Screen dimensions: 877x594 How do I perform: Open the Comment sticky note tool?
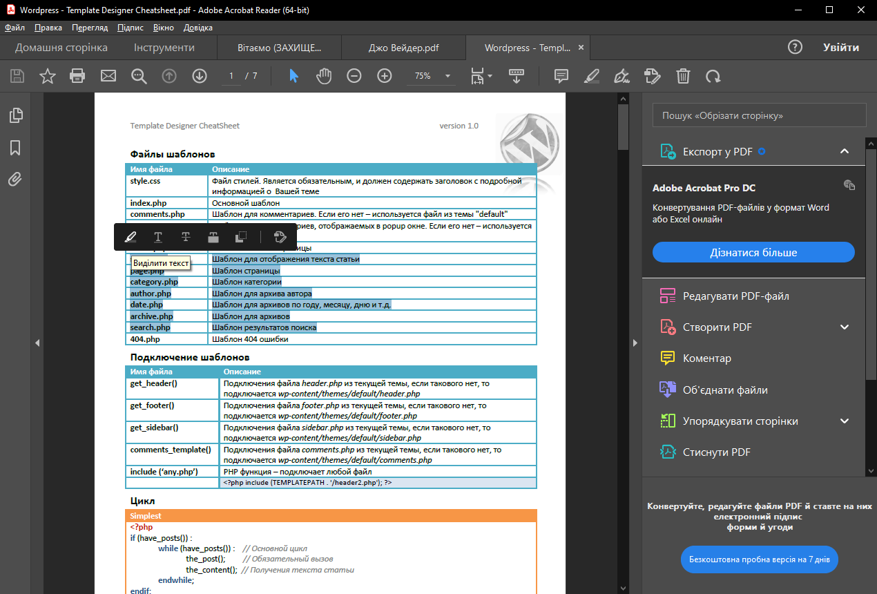tap(561, 76)
